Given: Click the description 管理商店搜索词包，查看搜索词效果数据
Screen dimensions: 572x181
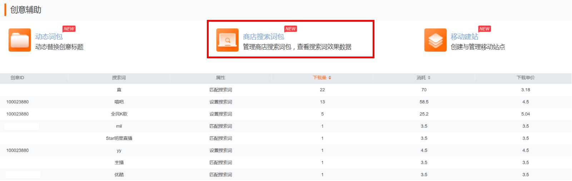Looking at the screenshot, I should [x=297, y=47].
